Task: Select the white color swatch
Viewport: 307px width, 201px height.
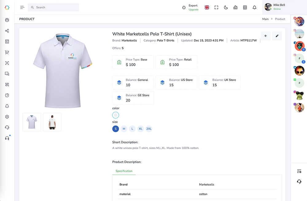Action: coord(115,115)
